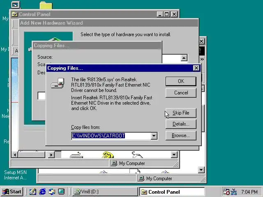The image size is (263, 197).
Task: Click the Control Panel title bar icon
Action: pos(15,14)
